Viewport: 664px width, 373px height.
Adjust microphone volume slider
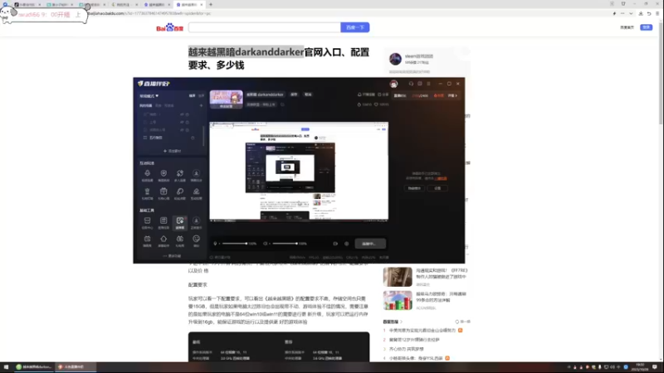[235, 244]
